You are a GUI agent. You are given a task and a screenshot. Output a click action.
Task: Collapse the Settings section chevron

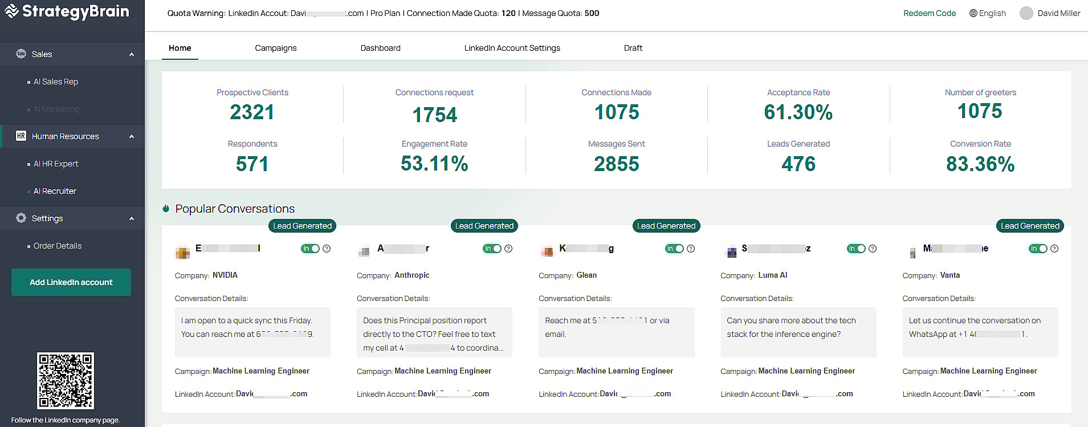click(132, 218)
